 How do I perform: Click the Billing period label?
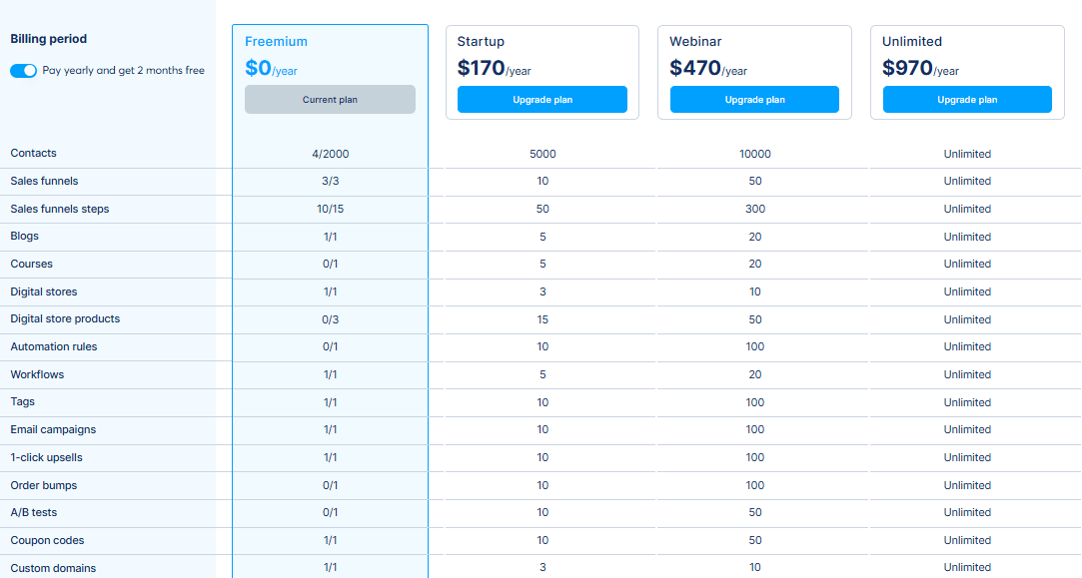48,39
